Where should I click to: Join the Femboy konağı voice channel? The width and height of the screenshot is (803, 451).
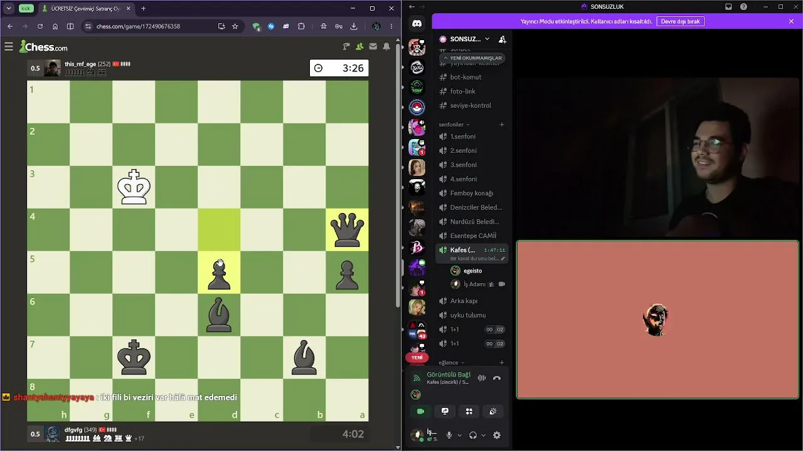pos(472,193)
